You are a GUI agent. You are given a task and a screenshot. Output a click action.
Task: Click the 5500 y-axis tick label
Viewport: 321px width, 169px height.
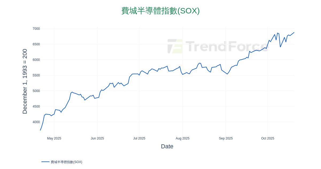tap(36, 75)
